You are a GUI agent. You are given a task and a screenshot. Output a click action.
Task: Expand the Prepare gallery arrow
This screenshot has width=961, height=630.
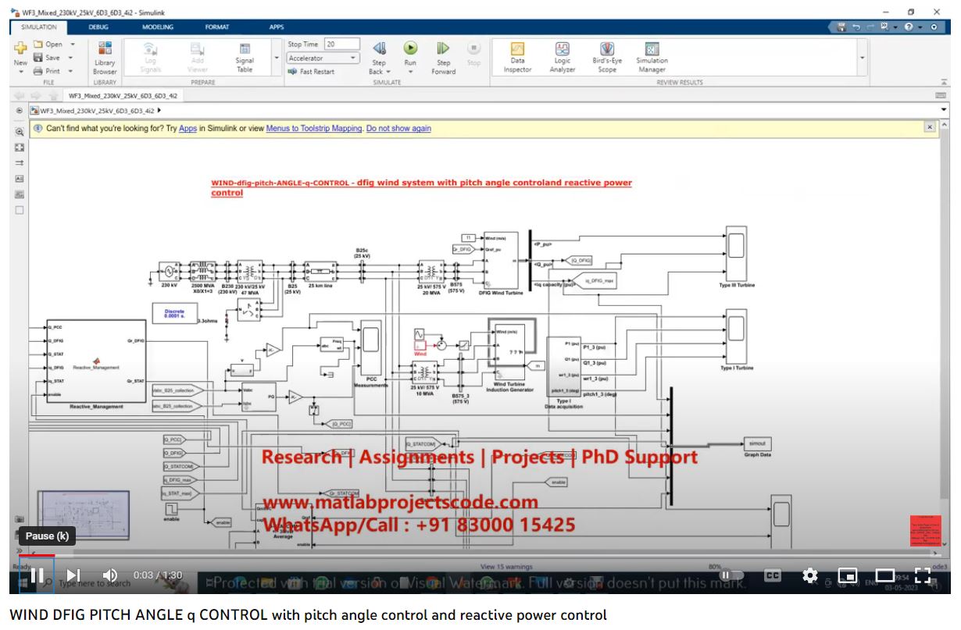pos(276,58)
